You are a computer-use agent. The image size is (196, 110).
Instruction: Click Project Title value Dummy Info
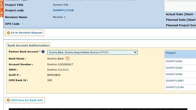(x=61, y=5)
